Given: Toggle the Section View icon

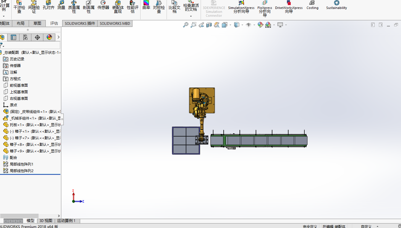Looking at the screenshot, I should [209, 25].
